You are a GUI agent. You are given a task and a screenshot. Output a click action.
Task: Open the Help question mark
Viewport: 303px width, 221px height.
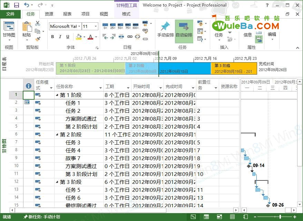point(267,5)
